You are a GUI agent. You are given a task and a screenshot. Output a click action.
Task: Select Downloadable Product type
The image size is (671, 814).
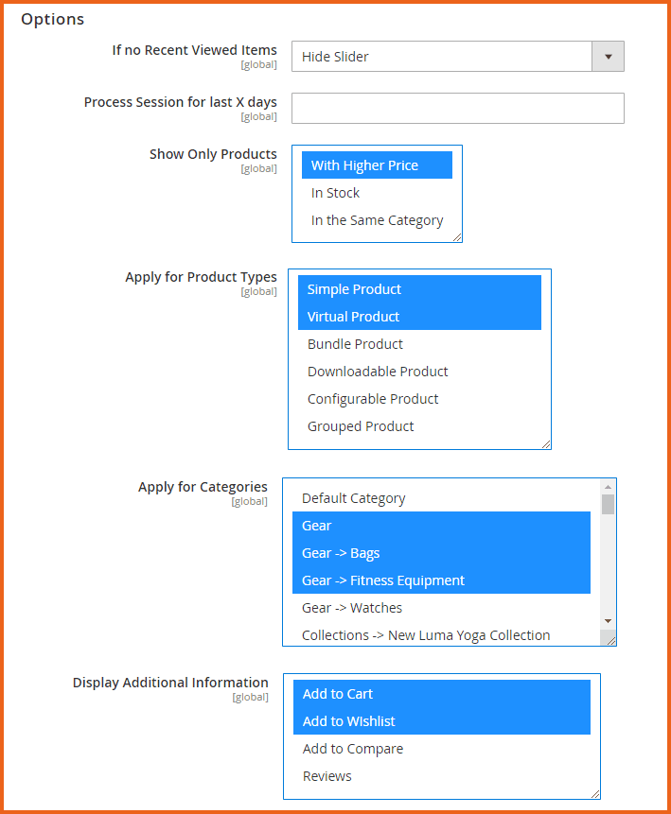tap(378, 372)
